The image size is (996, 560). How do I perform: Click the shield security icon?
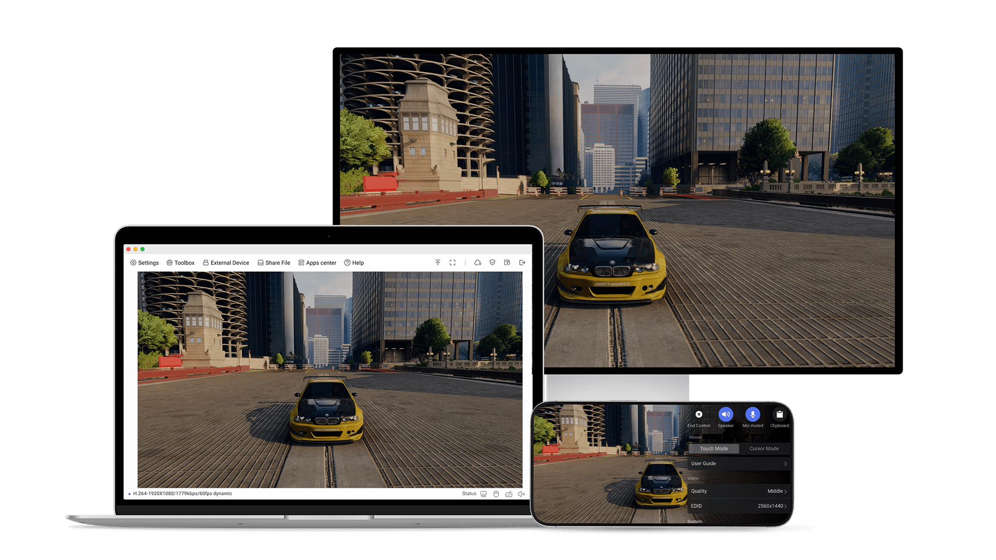click(x=492, y=263)
